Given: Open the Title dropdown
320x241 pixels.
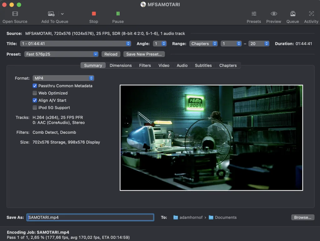Looking at the screenshot, I should pyautogui.click(x=76, y=44).
